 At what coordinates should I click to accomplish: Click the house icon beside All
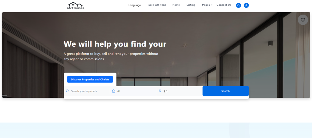[114, 91]
